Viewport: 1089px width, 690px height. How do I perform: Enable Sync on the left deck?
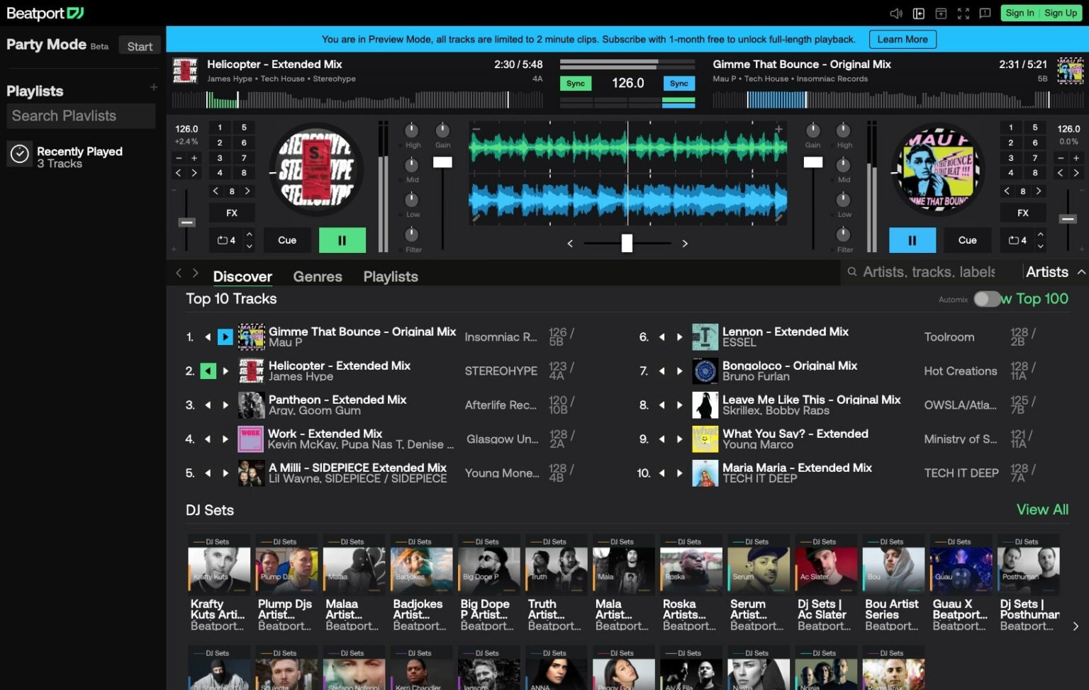click(575, 83)
